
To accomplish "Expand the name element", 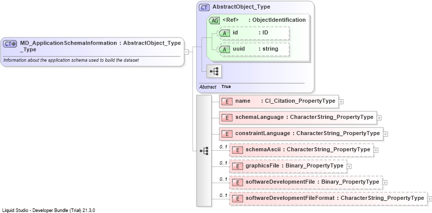I will coord(341,102).
